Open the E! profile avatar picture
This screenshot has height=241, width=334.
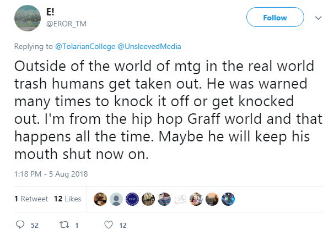(x=28, y=18)
